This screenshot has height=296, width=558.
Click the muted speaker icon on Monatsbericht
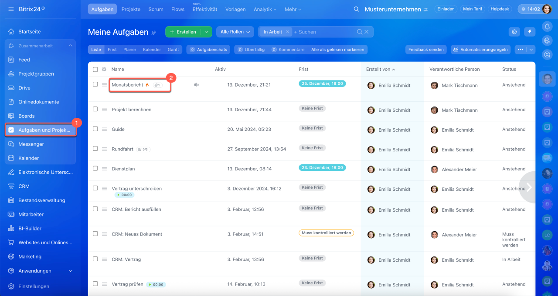pos(196,85)
